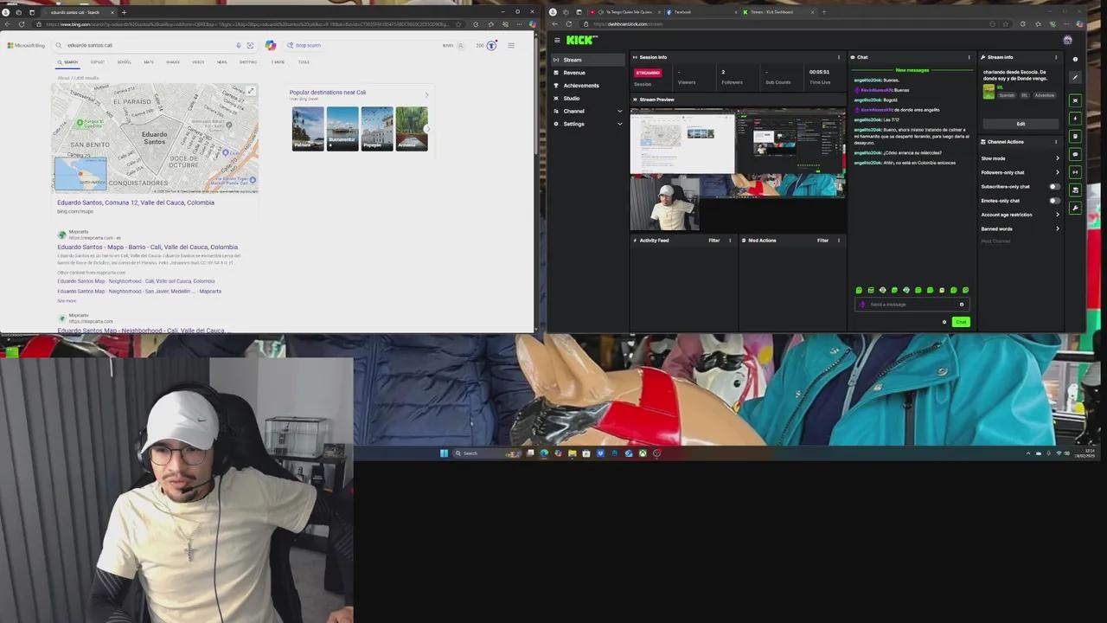The width and height of the screenshot is (1107, 623).
Task: Click first green emote in chat emote row
Action: 859,290
